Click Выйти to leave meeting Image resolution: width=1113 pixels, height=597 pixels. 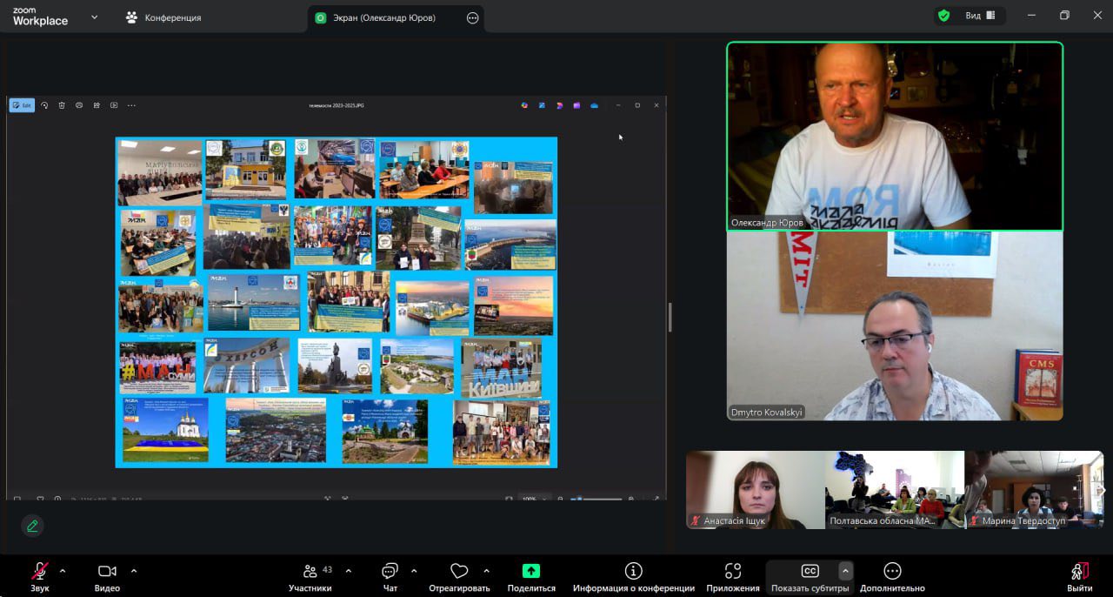[x=1080, y=577]
